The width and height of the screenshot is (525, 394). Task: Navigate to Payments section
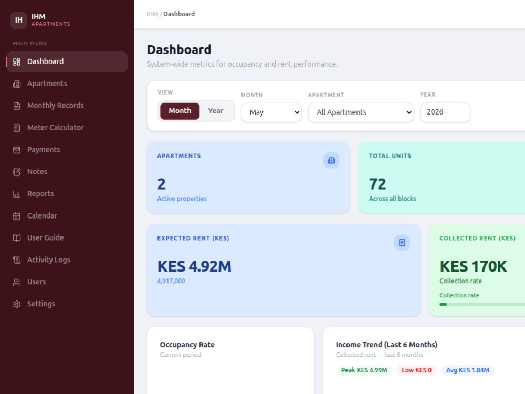point(67,150)
